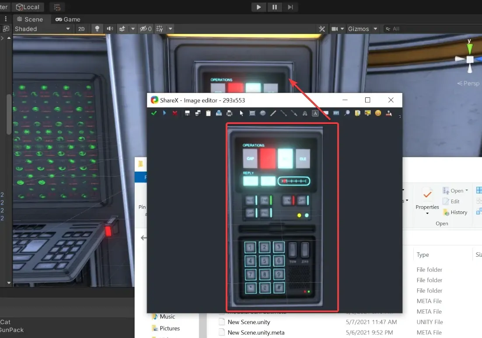
Task: Click ShareX red cancel X icon
Action: pos(175,113)
